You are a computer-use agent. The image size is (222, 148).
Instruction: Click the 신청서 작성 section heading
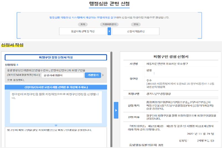(x=12, y=45)
